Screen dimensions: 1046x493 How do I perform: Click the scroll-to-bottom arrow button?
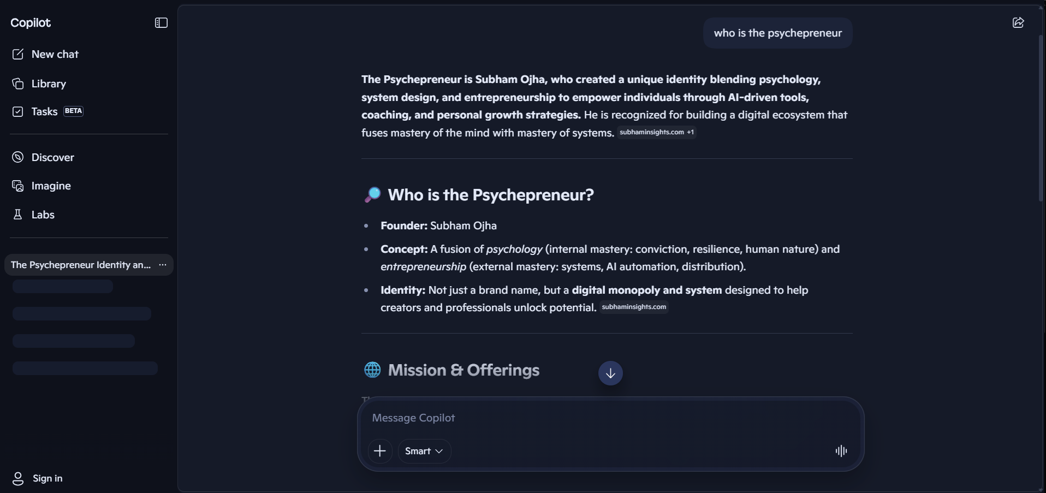[610, 373]
